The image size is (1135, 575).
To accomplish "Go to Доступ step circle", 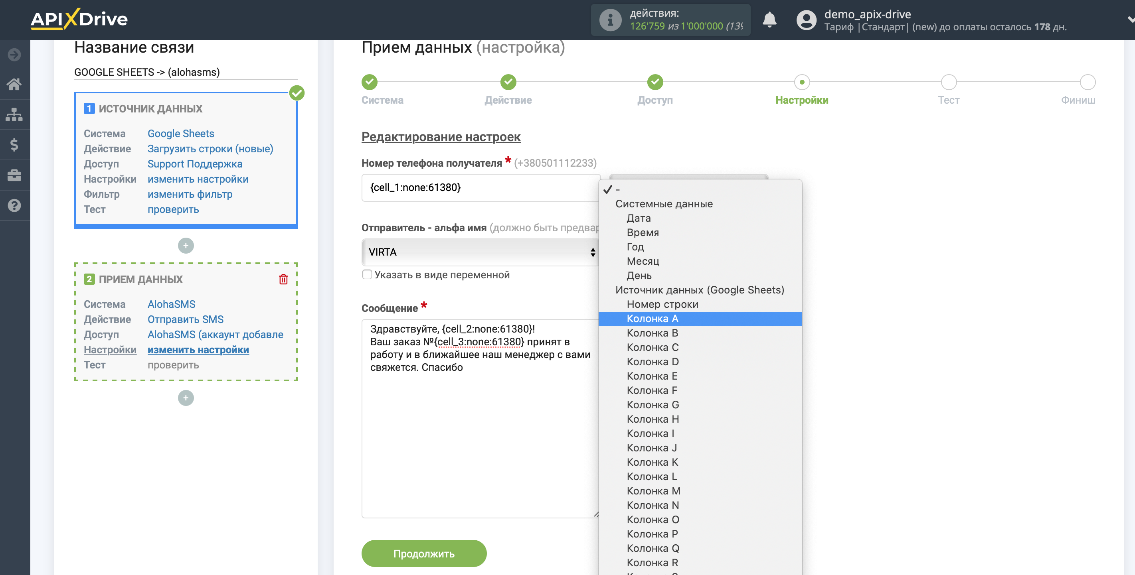I will pos(655,82).
